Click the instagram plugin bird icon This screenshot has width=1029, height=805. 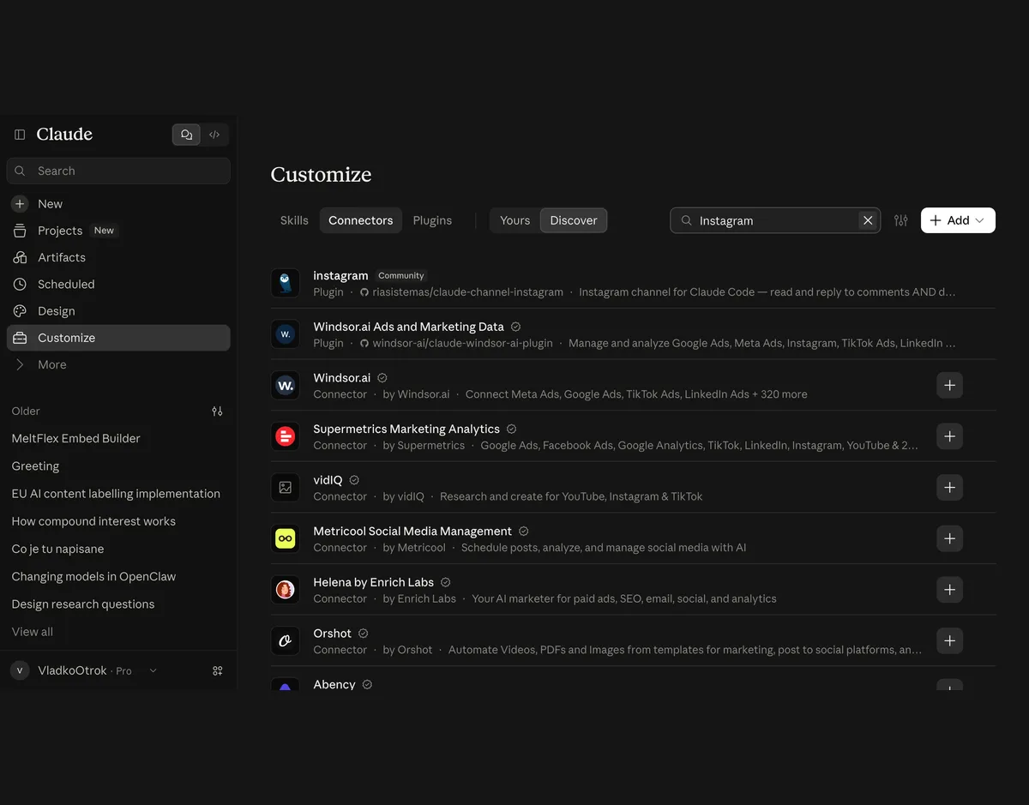point(286,283)
